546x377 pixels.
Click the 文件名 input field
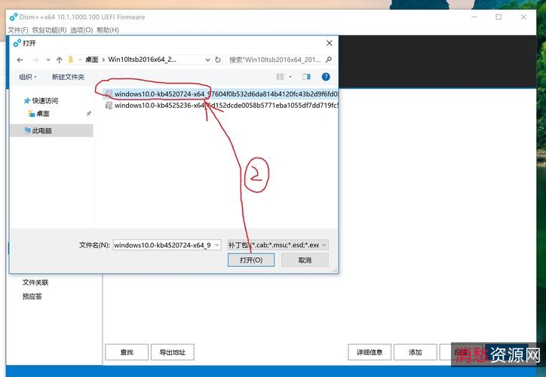(163, 245)
